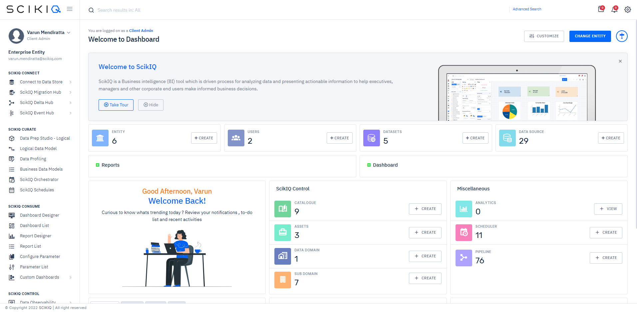Open the notifications bell

[614, 9]
